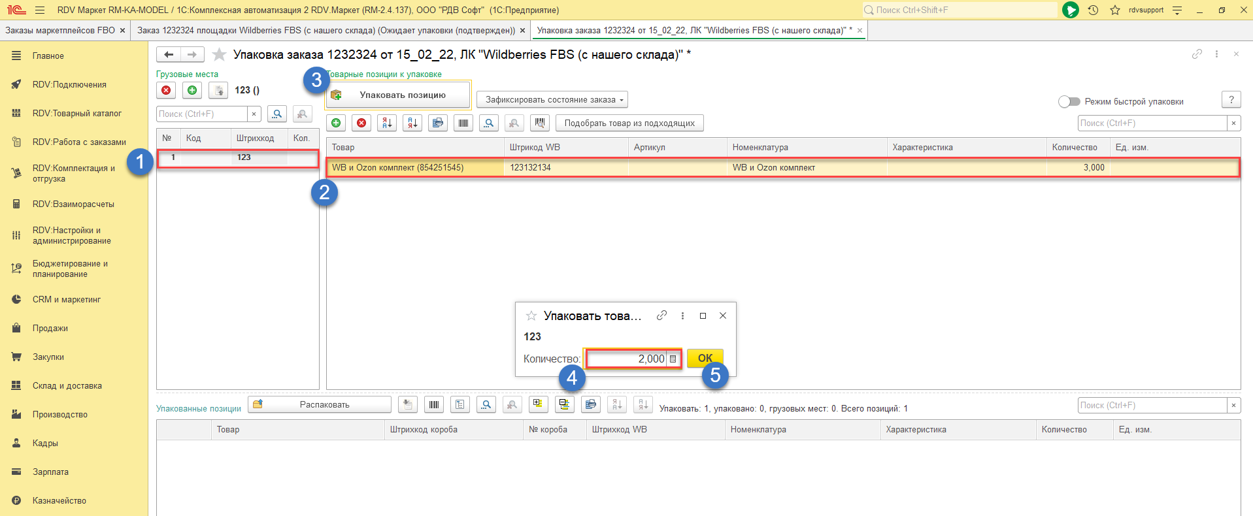Select the Упаковка заказа 1232324 tab
The image size is (1253, 516).
click(x=695, y=30)
